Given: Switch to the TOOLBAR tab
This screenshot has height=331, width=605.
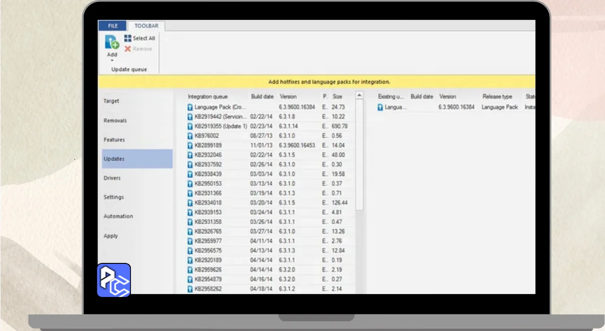Looking at the screenshot, I should pyautogui.click(x=147, y=26).
